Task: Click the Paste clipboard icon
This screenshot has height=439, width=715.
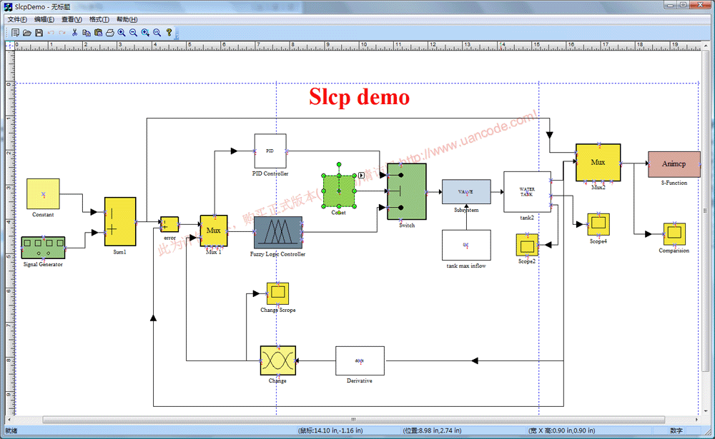Action: click(x=98, y=33)
